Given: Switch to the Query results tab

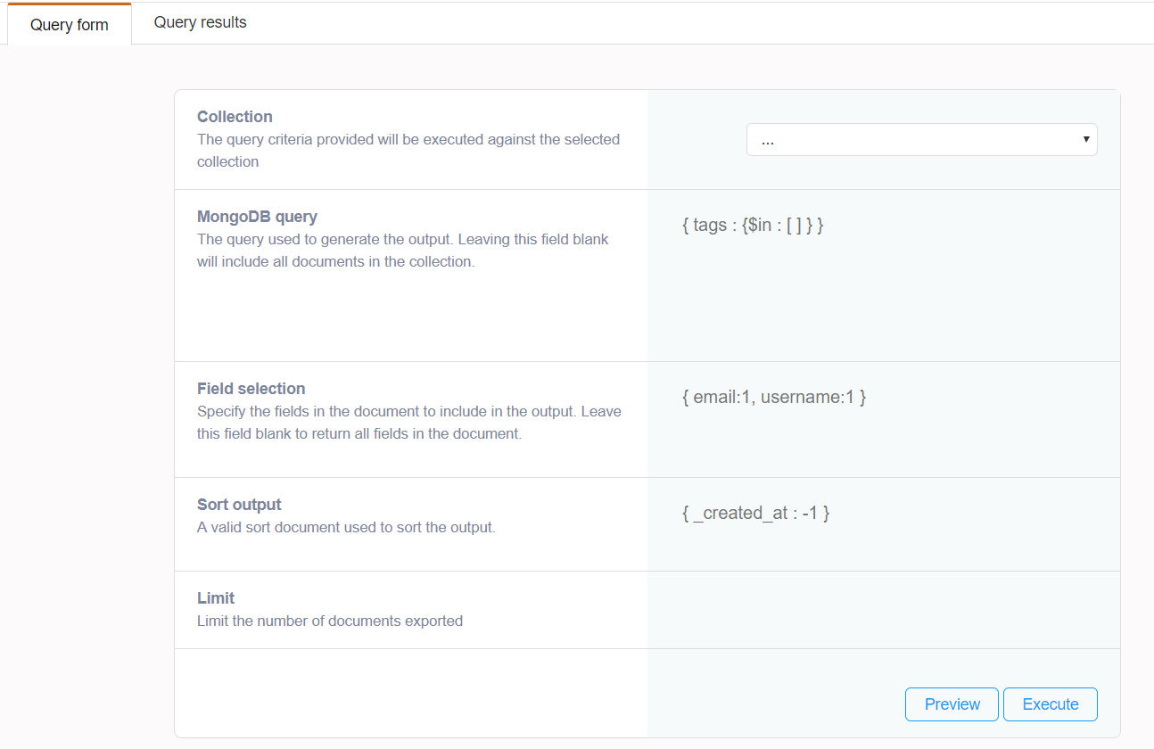Looking at the screenshot, I should pos(200,23).
